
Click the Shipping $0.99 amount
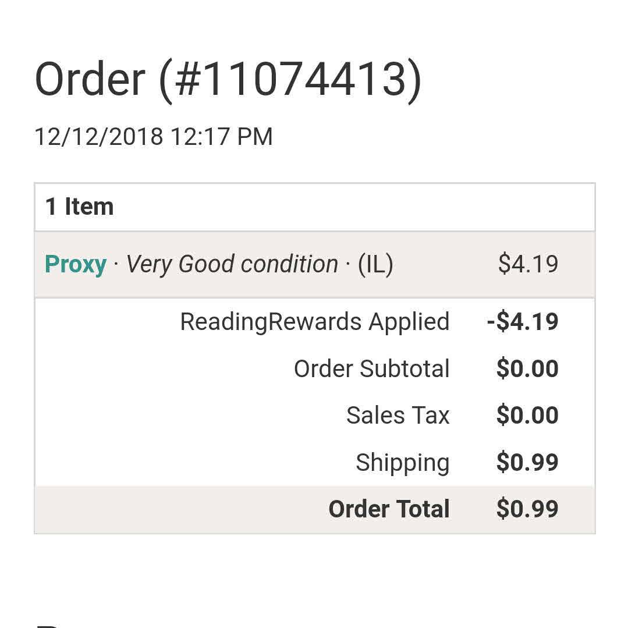coord(527,463)
